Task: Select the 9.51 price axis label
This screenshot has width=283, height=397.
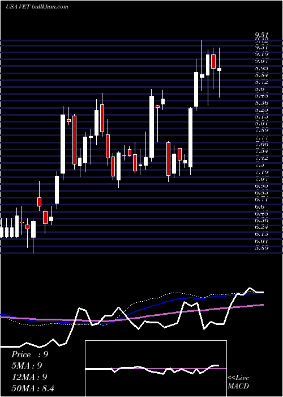Action: pos(261,35)
